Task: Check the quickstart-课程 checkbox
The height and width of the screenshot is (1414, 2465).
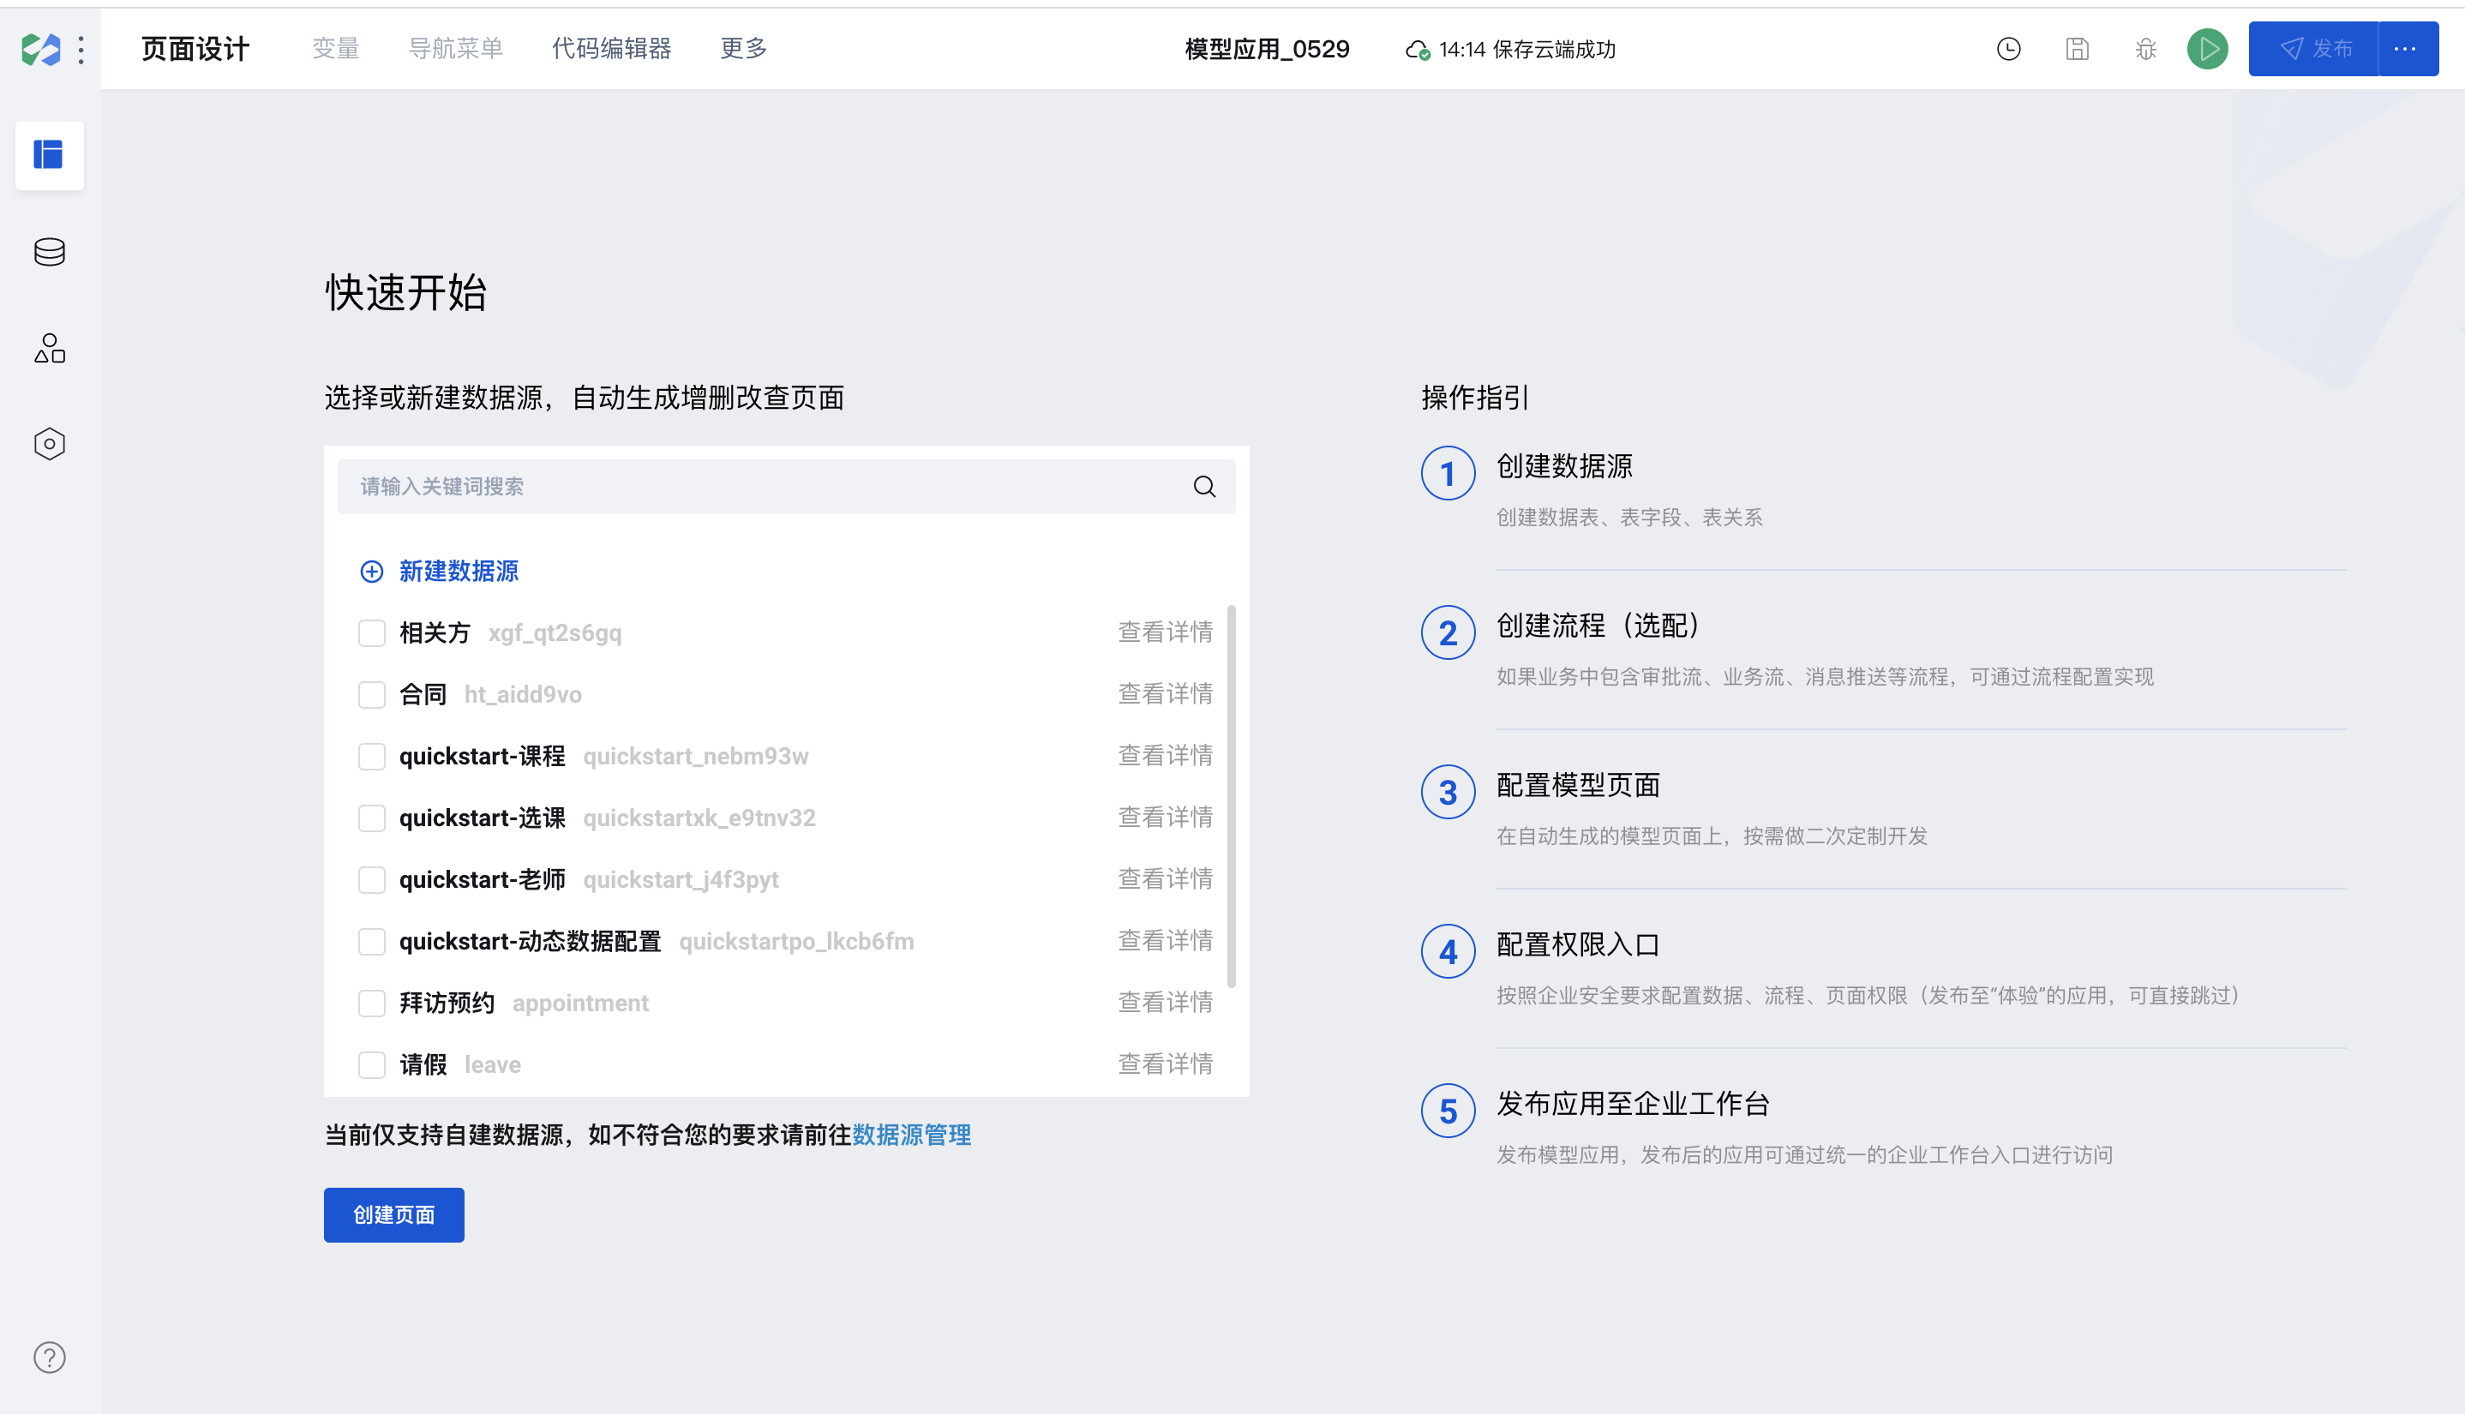Action: point(372,757)
